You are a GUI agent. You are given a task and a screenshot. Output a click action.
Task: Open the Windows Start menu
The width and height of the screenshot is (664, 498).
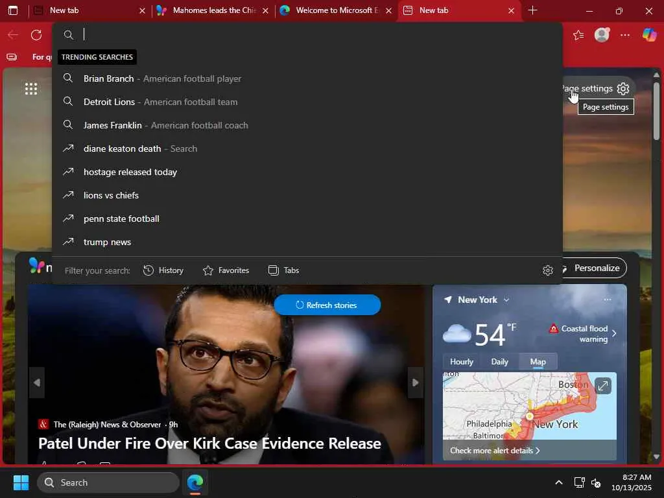21,482
